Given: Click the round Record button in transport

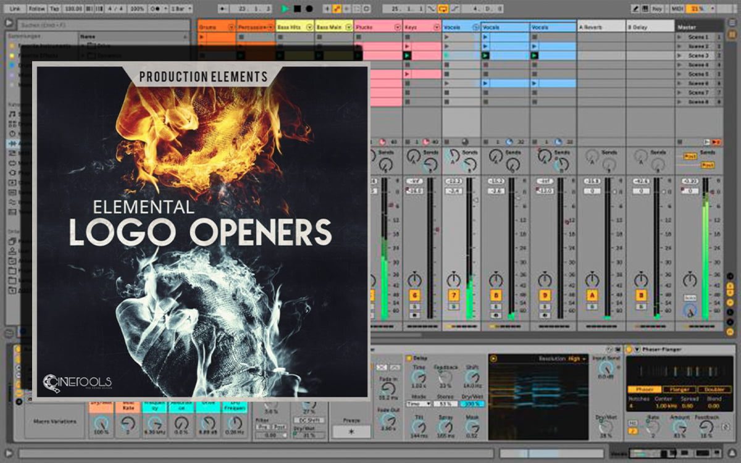Looking at the screenshot, I should 309,9.
